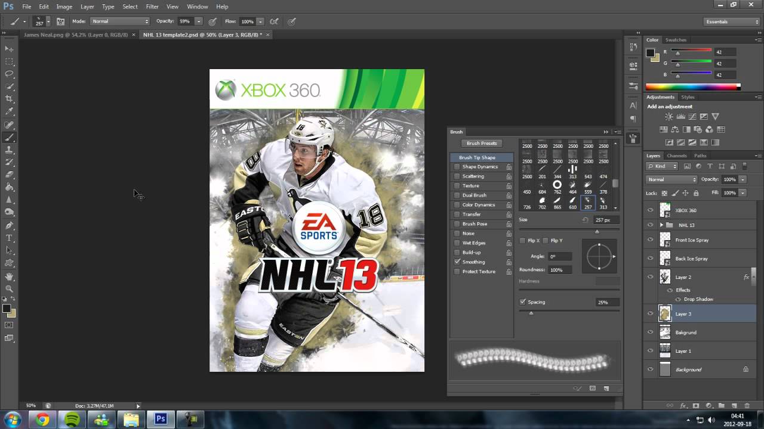Open the Essentials workspace dropdown
Viewport: 764px width, 429px height.
tap(732, 21)
